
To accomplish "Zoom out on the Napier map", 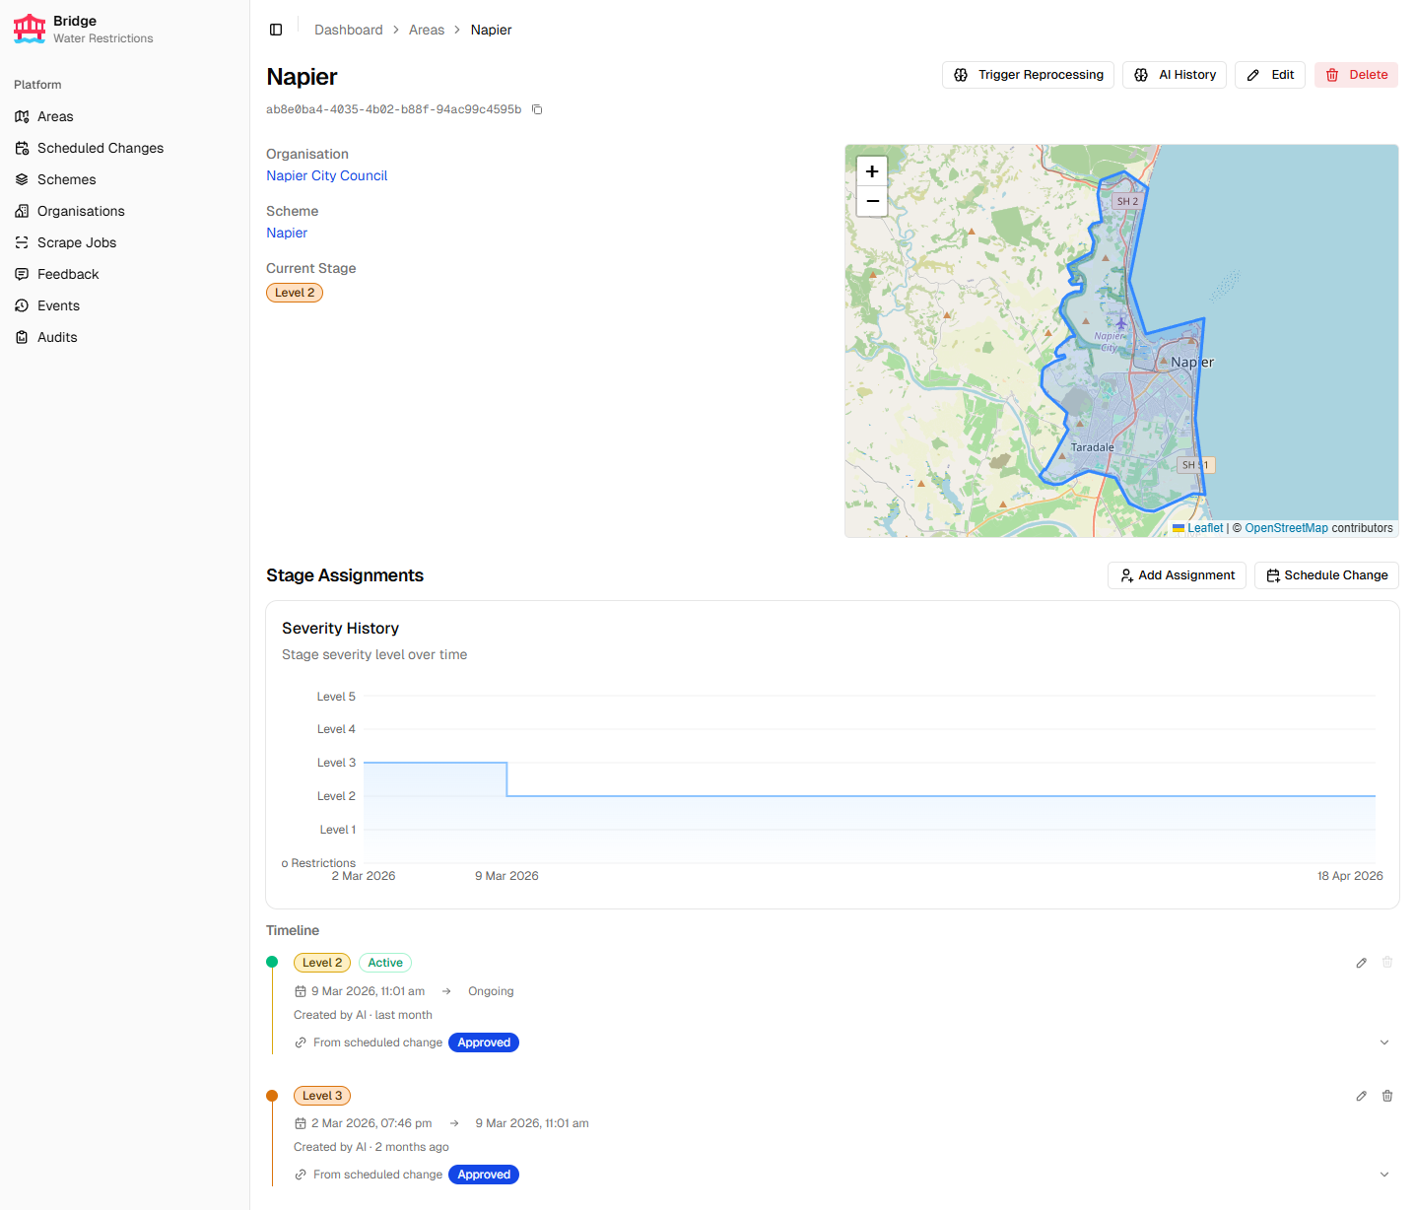I will (x=872, y=201).
